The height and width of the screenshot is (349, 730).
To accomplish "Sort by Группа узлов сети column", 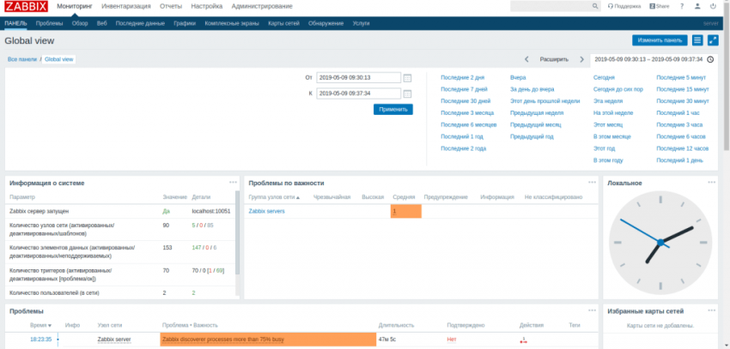I will coord(274,197).
